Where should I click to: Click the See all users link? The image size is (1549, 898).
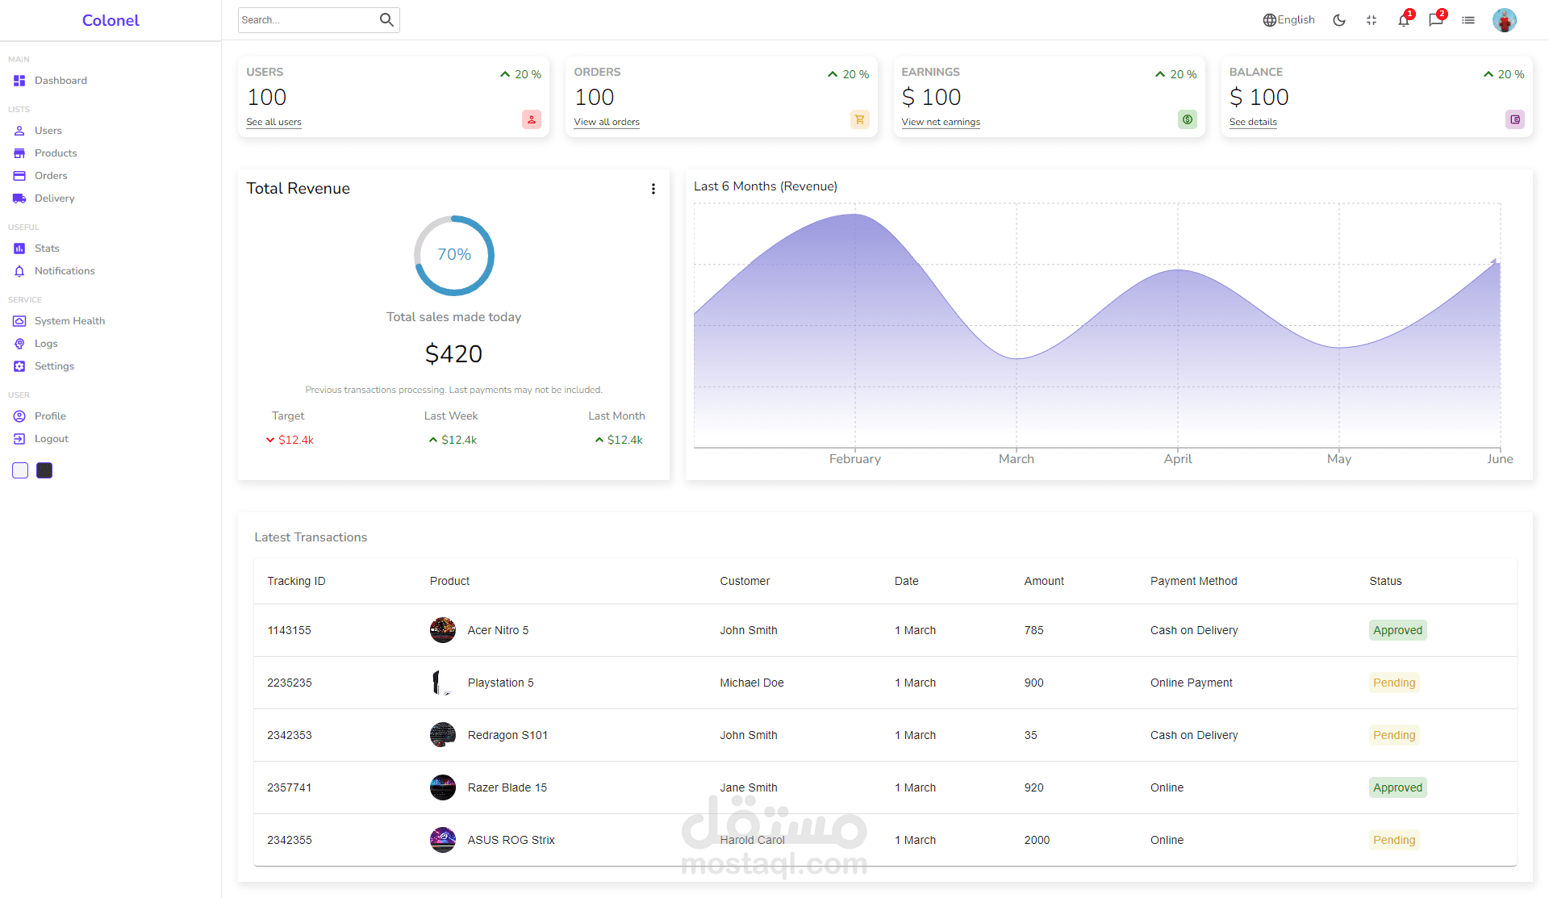coord(273,122)
